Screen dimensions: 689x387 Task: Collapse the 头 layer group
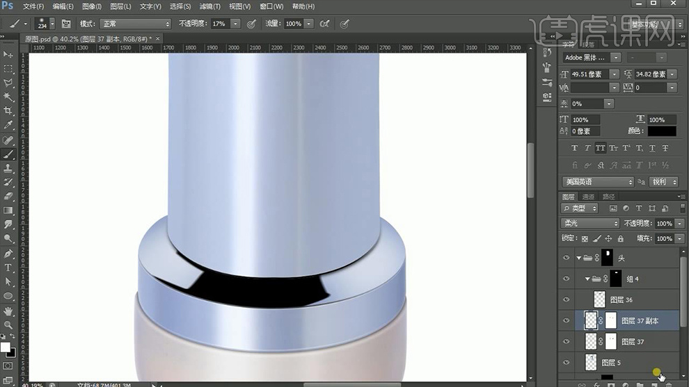pyautogui.click(x=578, y=258)
